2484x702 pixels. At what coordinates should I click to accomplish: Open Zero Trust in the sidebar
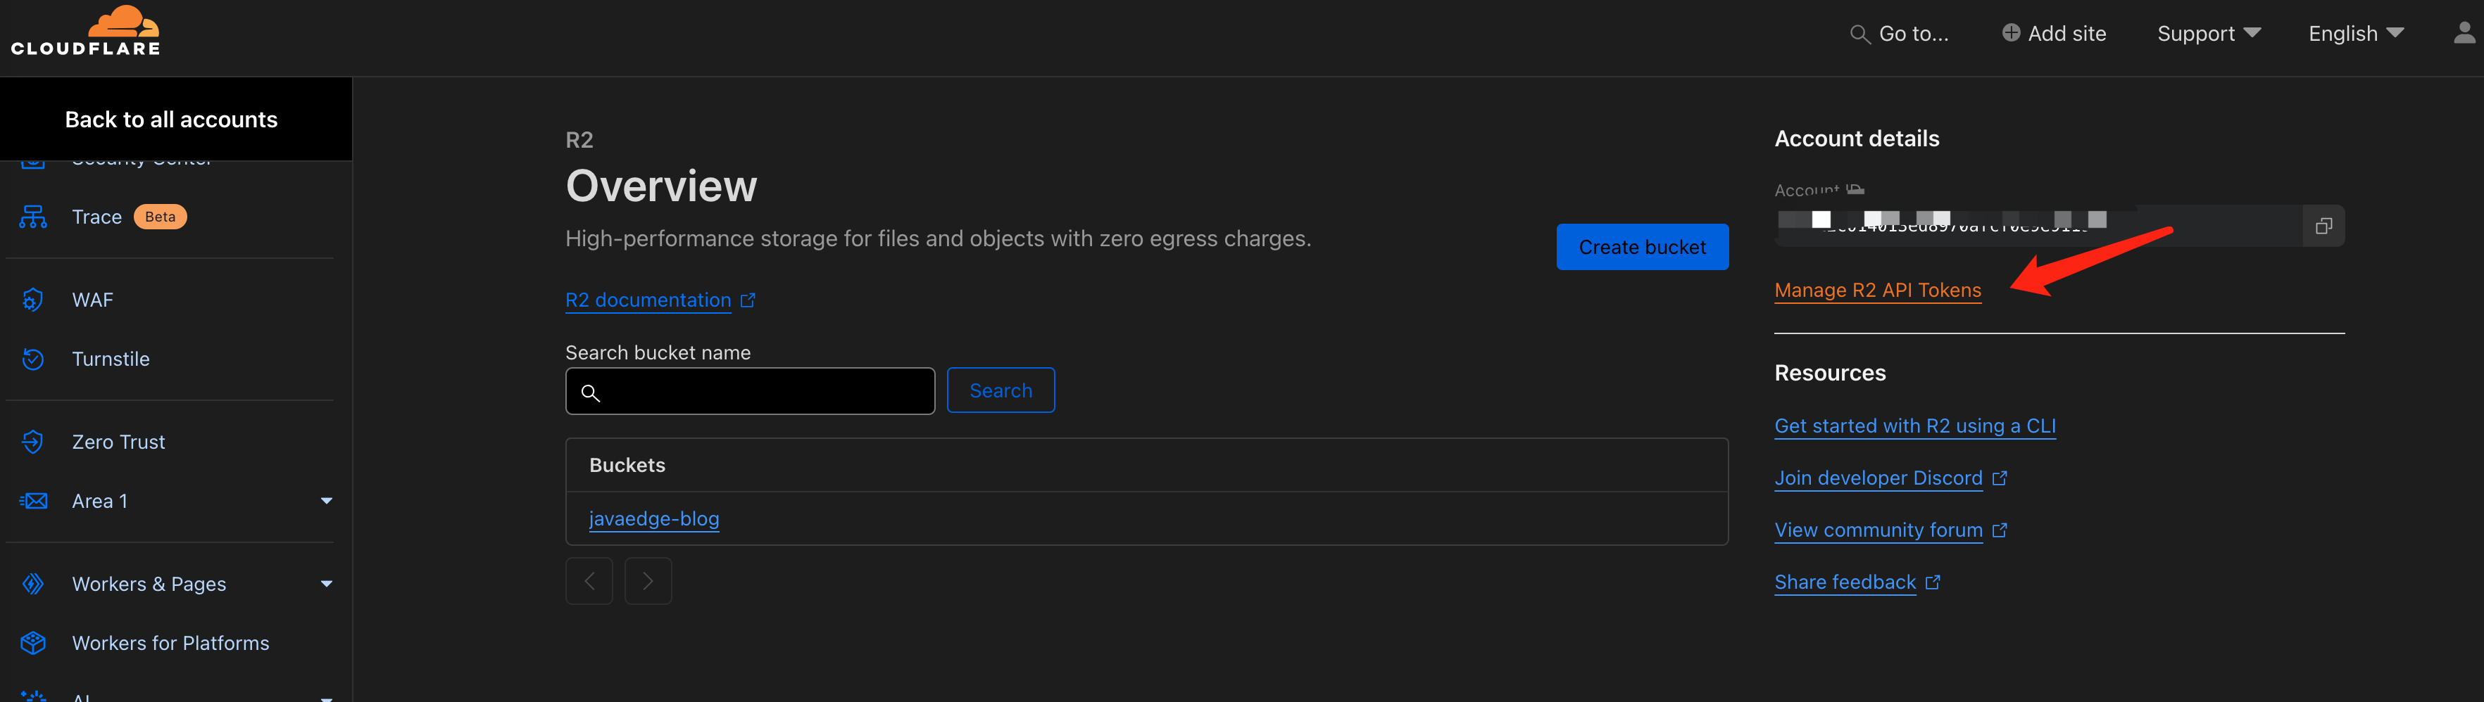118,442
